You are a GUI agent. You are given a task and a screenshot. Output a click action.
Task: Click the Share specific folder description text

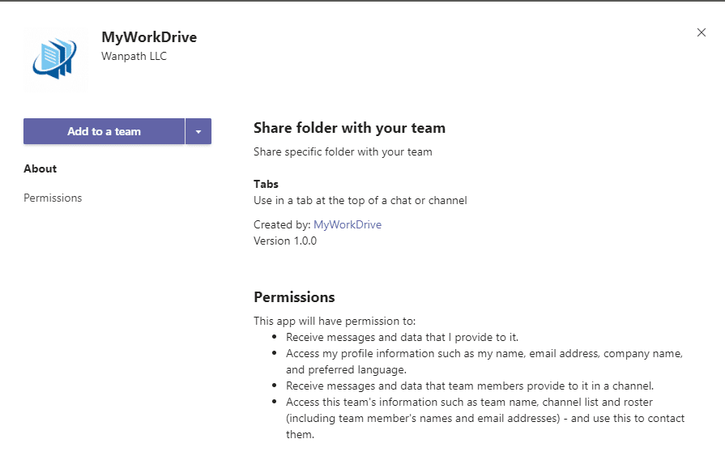pyautogui.click(x=343, y=151)
